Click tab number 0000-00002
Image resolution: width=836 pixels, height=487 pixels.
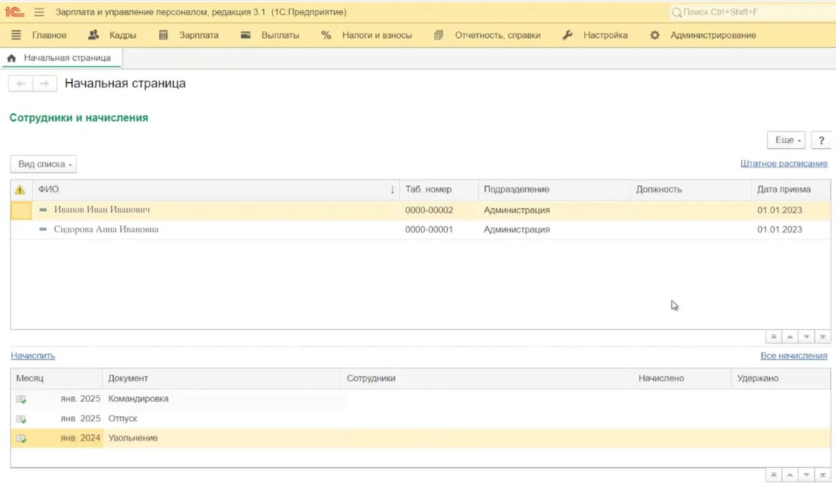pyautogui.click(x=429, y=209)
